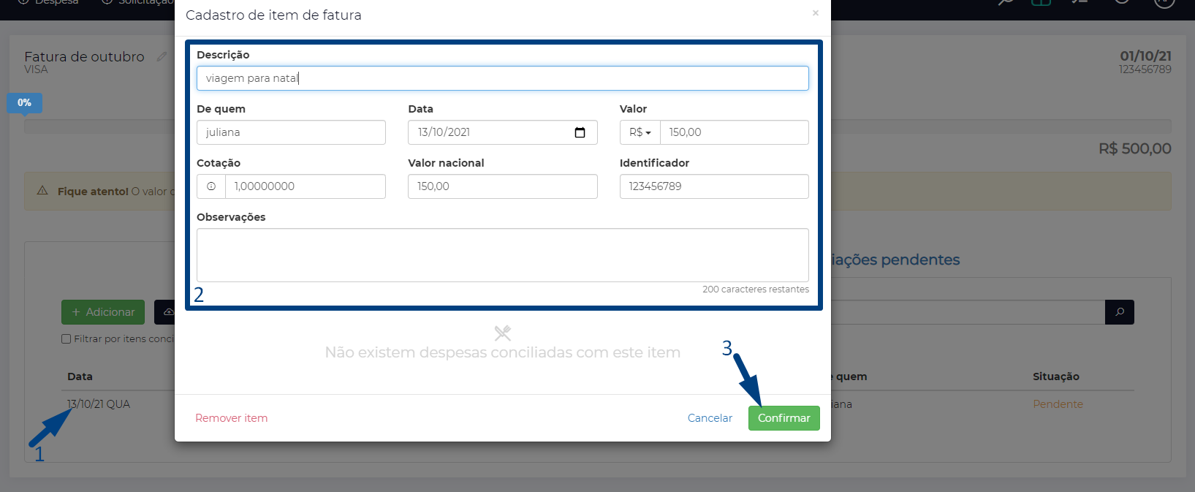The image size is (1195, 492).
Task: Focus the Descrição field containing viagem para natal
Action: [503, 78]
